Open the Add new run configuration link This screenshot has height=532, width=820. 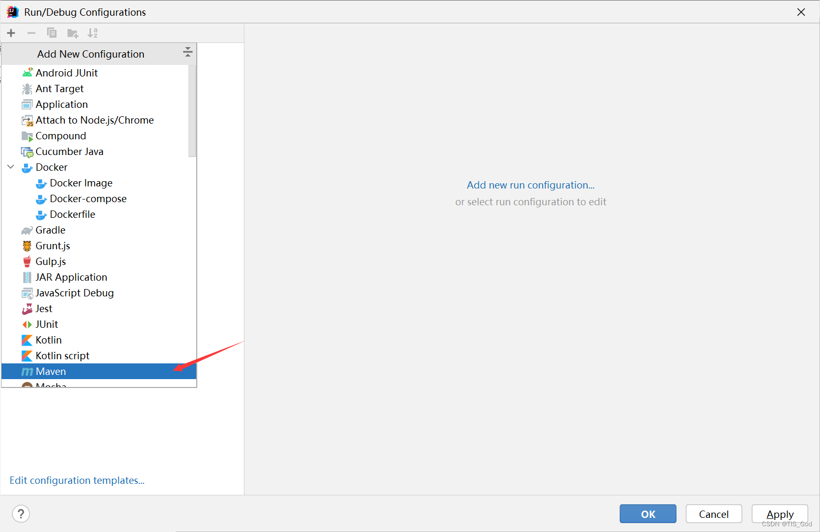531,185
